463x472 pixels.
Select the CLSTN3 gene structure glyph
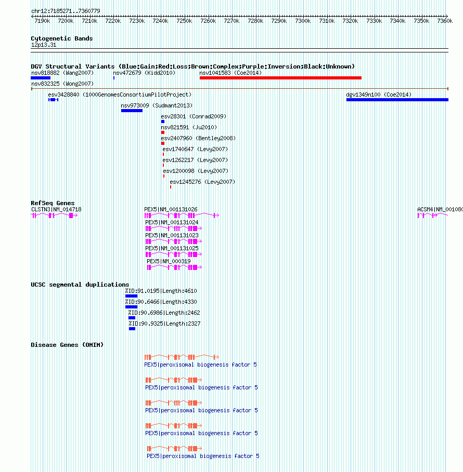pos(54,215)
